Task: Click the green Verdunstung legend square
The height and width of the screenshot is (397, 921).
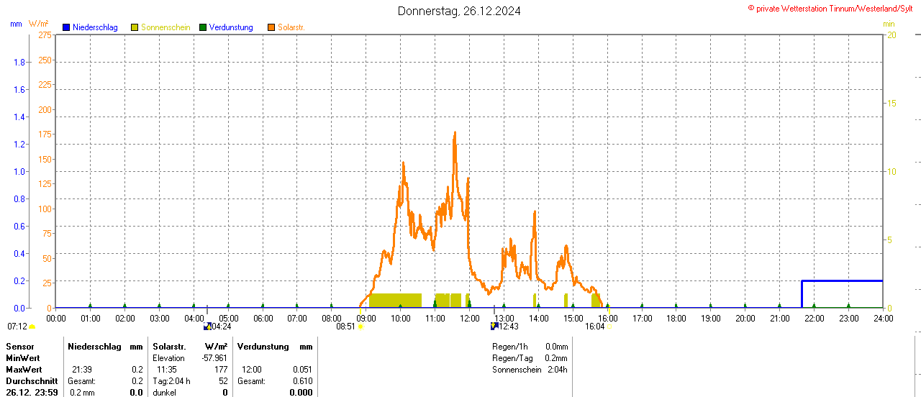Action: (x=203, y=27)
